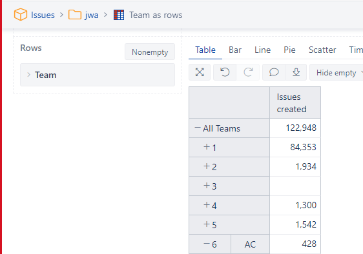Click the Rows section label

pos(31,48)
